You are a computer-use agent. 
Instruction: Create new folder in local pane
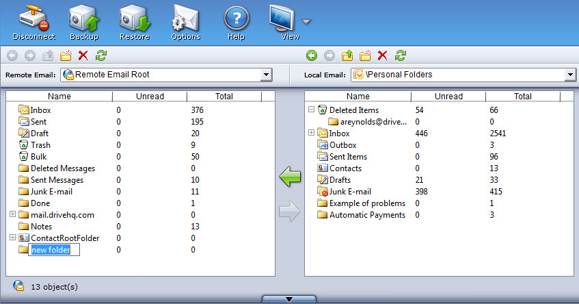(365, 55)
